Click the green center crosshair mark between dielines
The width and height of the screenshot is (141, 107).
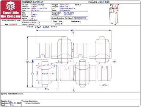coord(73,62)
